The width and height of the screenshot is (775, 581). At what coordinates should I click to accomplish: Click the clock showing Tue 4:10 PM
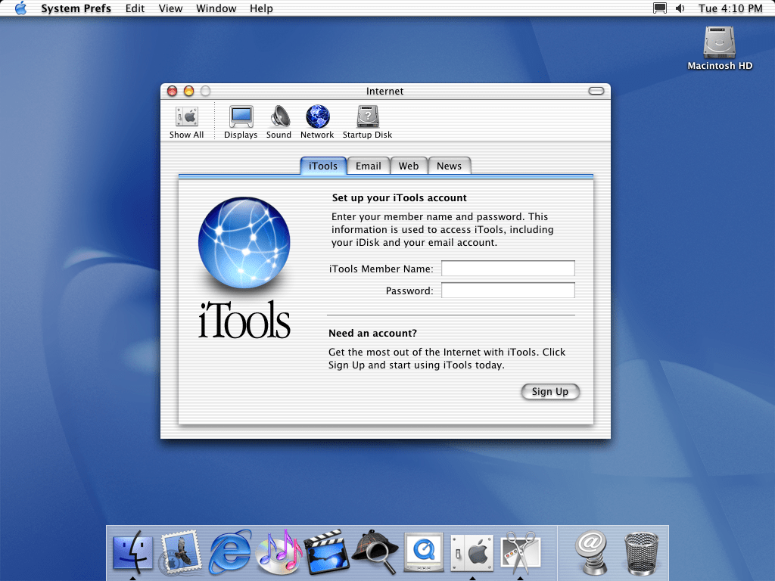[x=730, y=8]
